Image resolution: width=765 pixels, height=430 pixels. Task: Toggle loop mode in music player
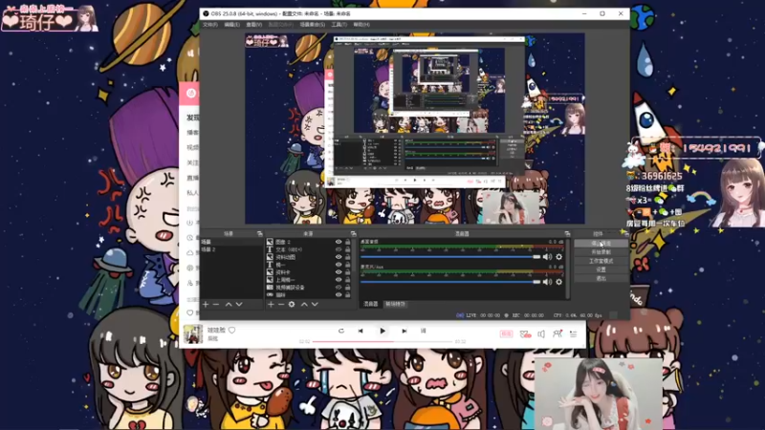tap(341, 331)
